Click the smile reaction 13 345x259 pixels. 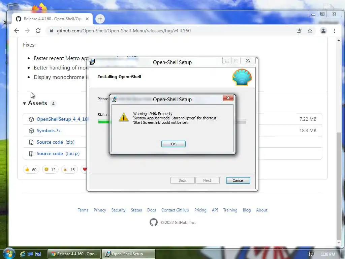click(x=50, y=170)
